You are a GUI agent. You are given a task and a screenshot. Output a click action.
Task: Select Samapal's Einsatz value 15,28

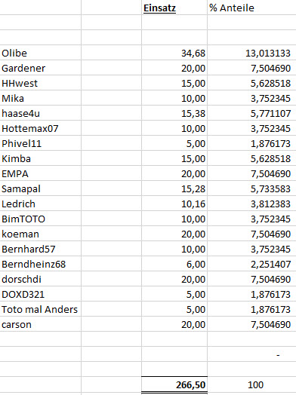coord(174,188)
